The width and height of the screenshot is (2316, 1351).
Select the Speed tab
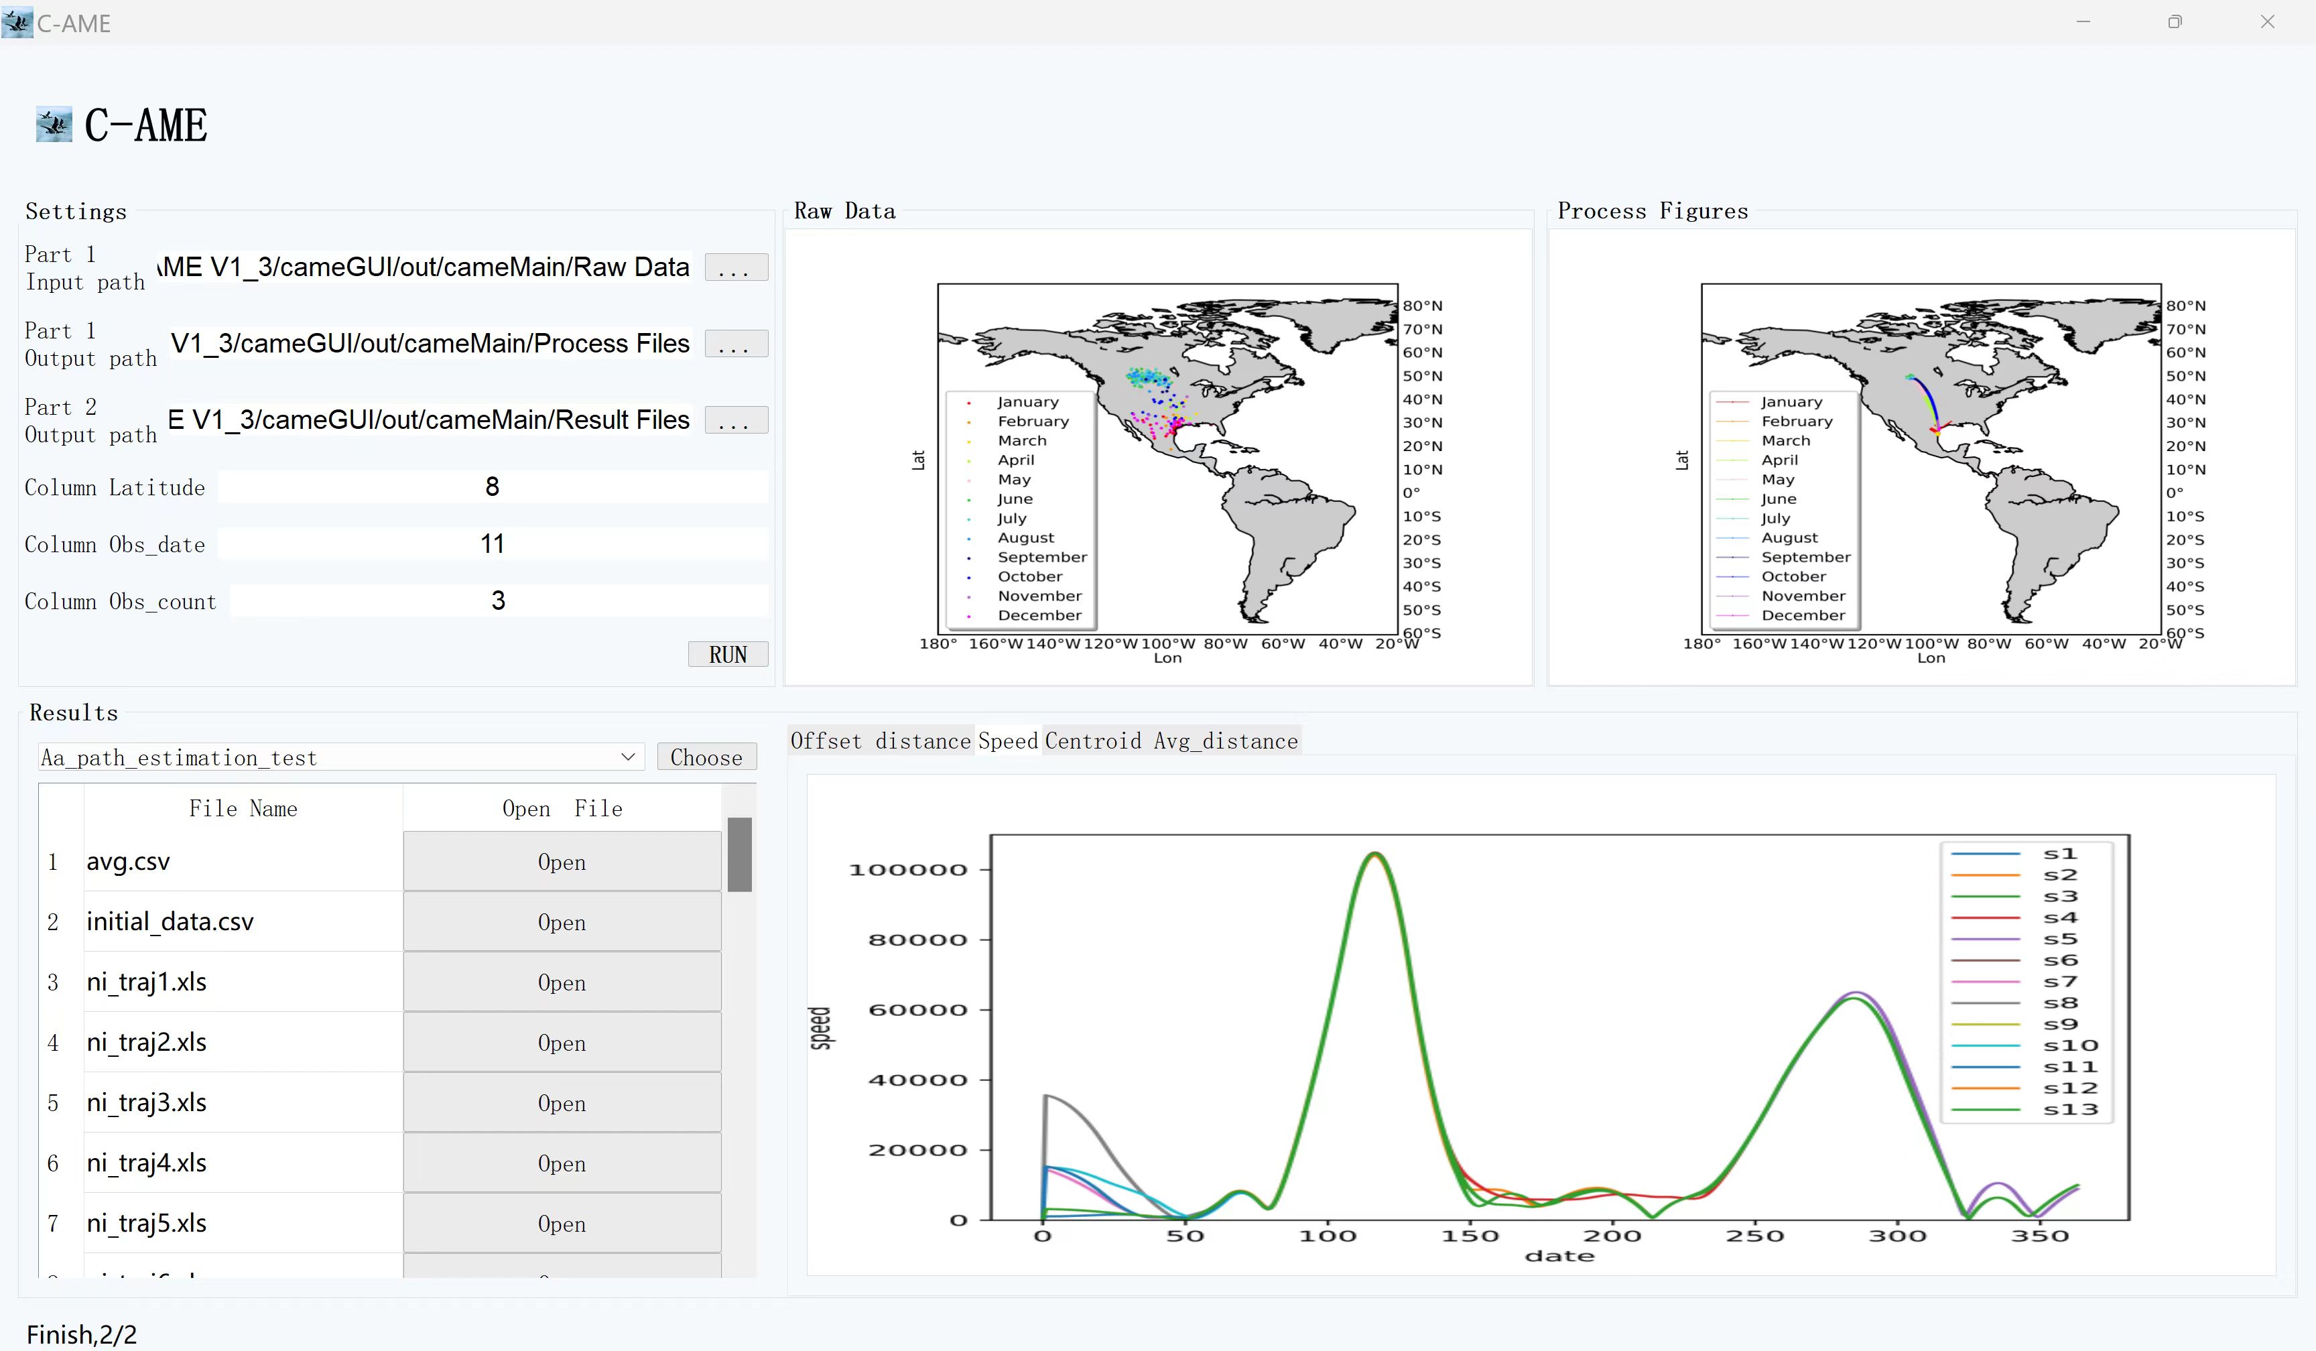click(x=1007, y=741)
